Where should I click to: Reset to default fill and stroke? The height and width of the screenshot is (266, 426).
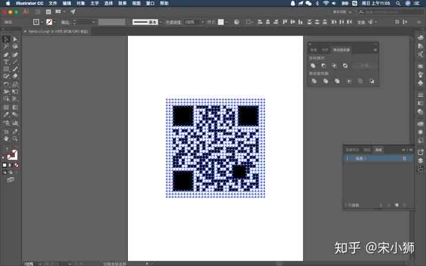pos(4,158)
